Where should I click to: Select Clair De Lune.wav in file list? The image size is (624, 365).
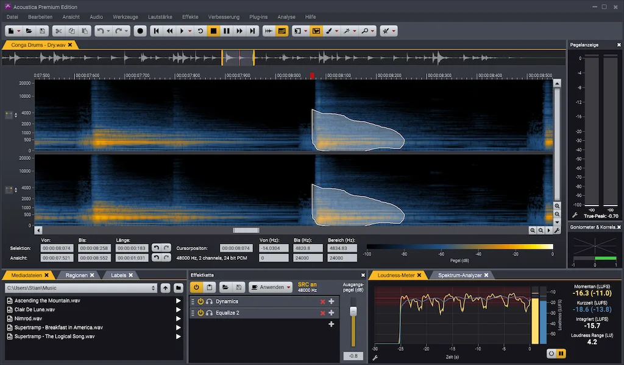(x=35, y=310)
